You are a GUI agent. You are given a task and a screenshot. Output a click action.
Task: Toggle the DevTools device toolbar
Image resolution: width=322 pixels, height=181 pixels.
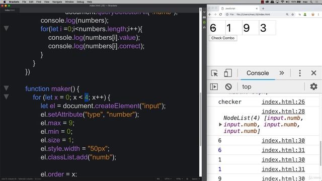(x=228, y=73)
